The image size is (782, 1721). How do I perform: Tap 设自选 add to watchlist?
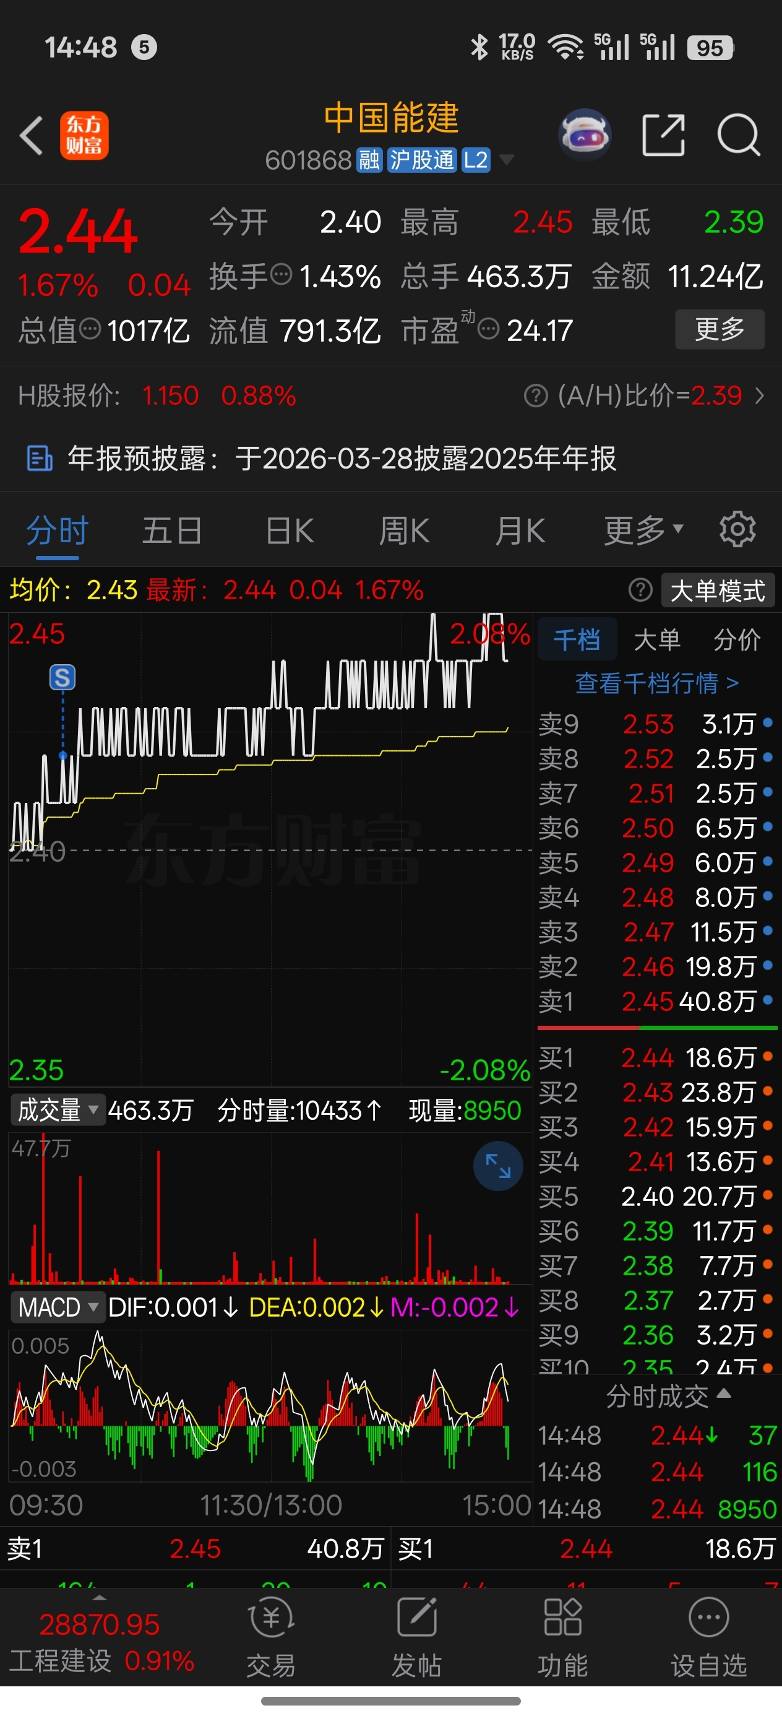coord(708,1637)
